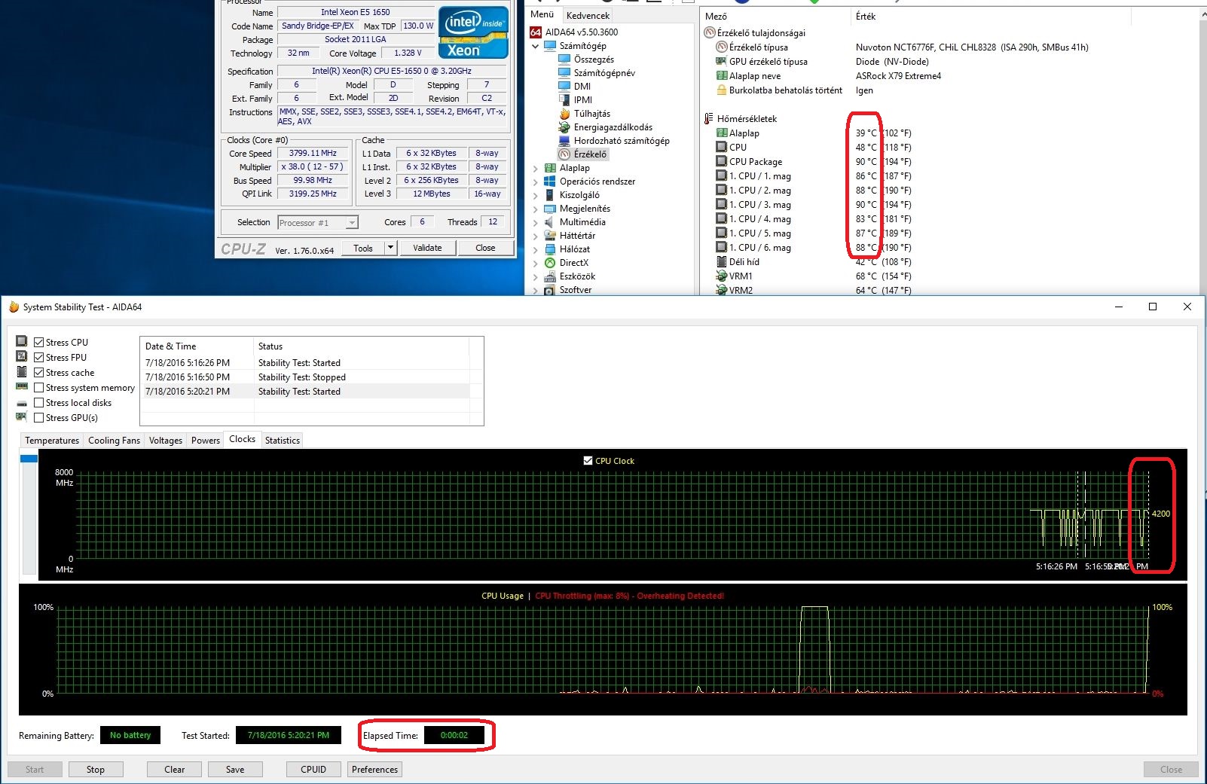Expand the Multimédia tree node
Screen dimensions: 1207x784
[536, 222]
